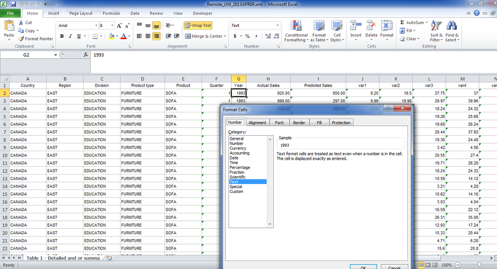Select Currency in the Category list
Screen dimensions: 497x269
point(238,148)
